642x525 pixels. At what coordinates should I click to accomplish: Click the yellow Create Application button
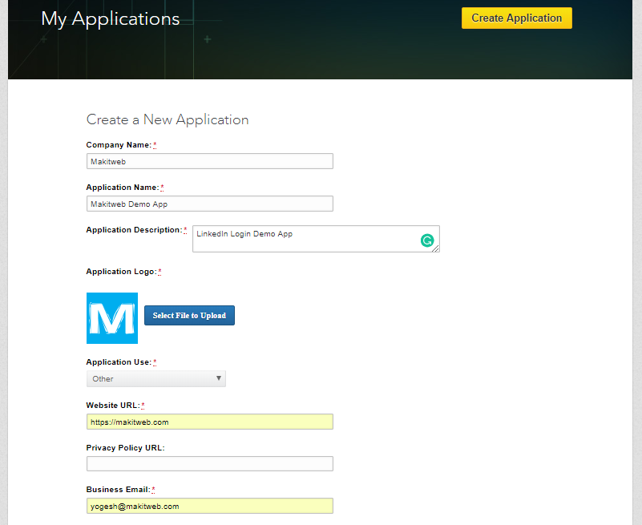(517, 18)
